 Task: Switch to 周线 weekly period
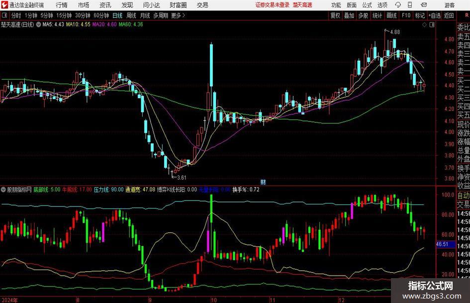tap(131, 15)
